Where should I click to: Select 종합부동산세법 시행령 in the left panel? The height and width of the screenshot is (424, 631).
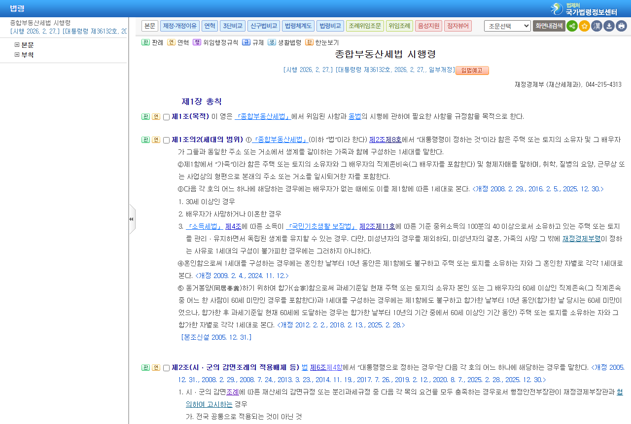[x=40, y=23]
